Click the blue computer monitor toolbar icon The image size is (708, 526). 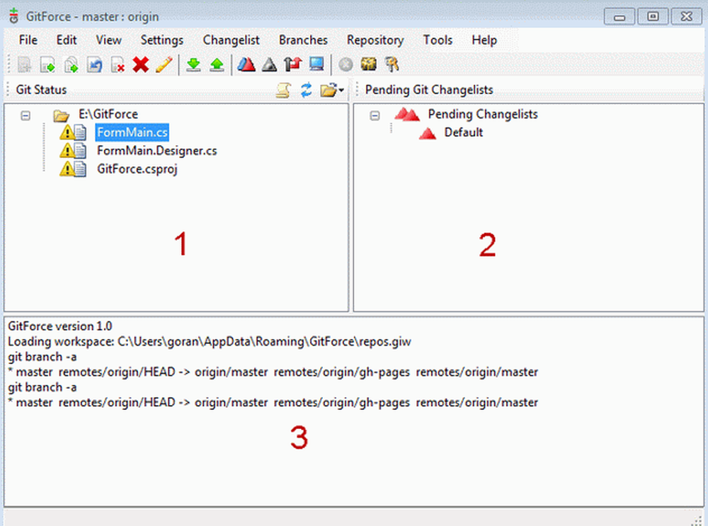[316, 64]
